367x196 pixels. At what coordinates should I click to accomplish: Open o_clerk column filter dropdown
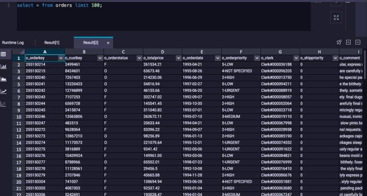pos(296,58)
